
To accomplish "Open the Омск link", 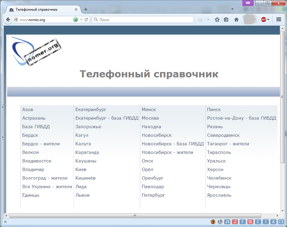I will point(147,161).
